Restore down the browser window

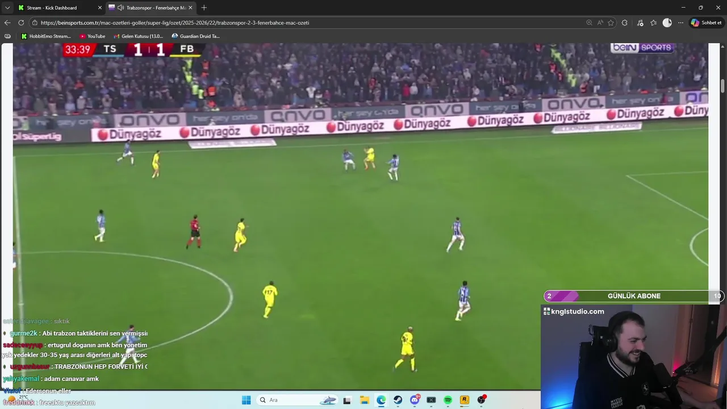pyautogui.click(x=700, y=7)
